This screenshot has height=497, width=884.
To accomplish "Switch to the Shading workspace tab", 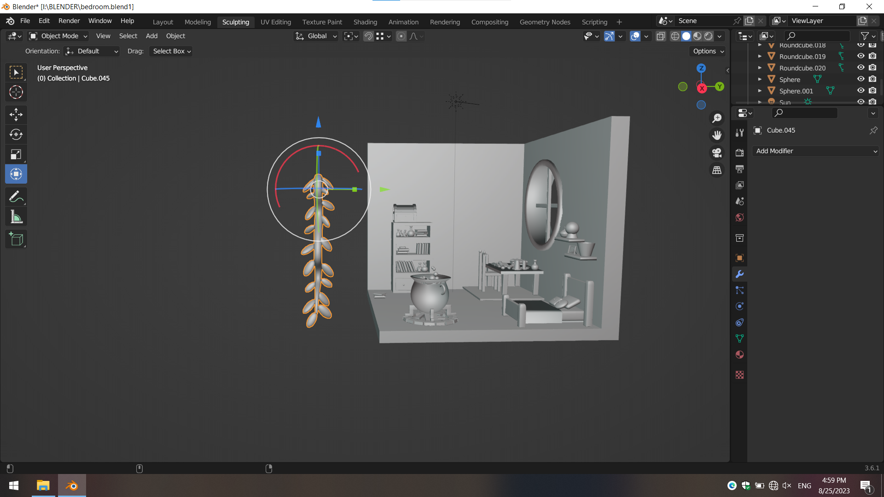I will click(x=365, y=22).
